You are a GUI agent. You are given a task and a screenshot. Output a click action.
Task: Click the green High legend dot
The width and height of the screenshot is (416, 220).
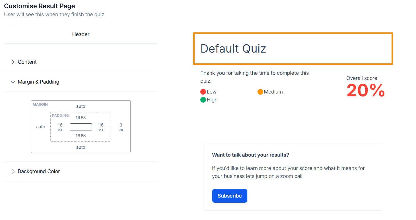(203, 100)
